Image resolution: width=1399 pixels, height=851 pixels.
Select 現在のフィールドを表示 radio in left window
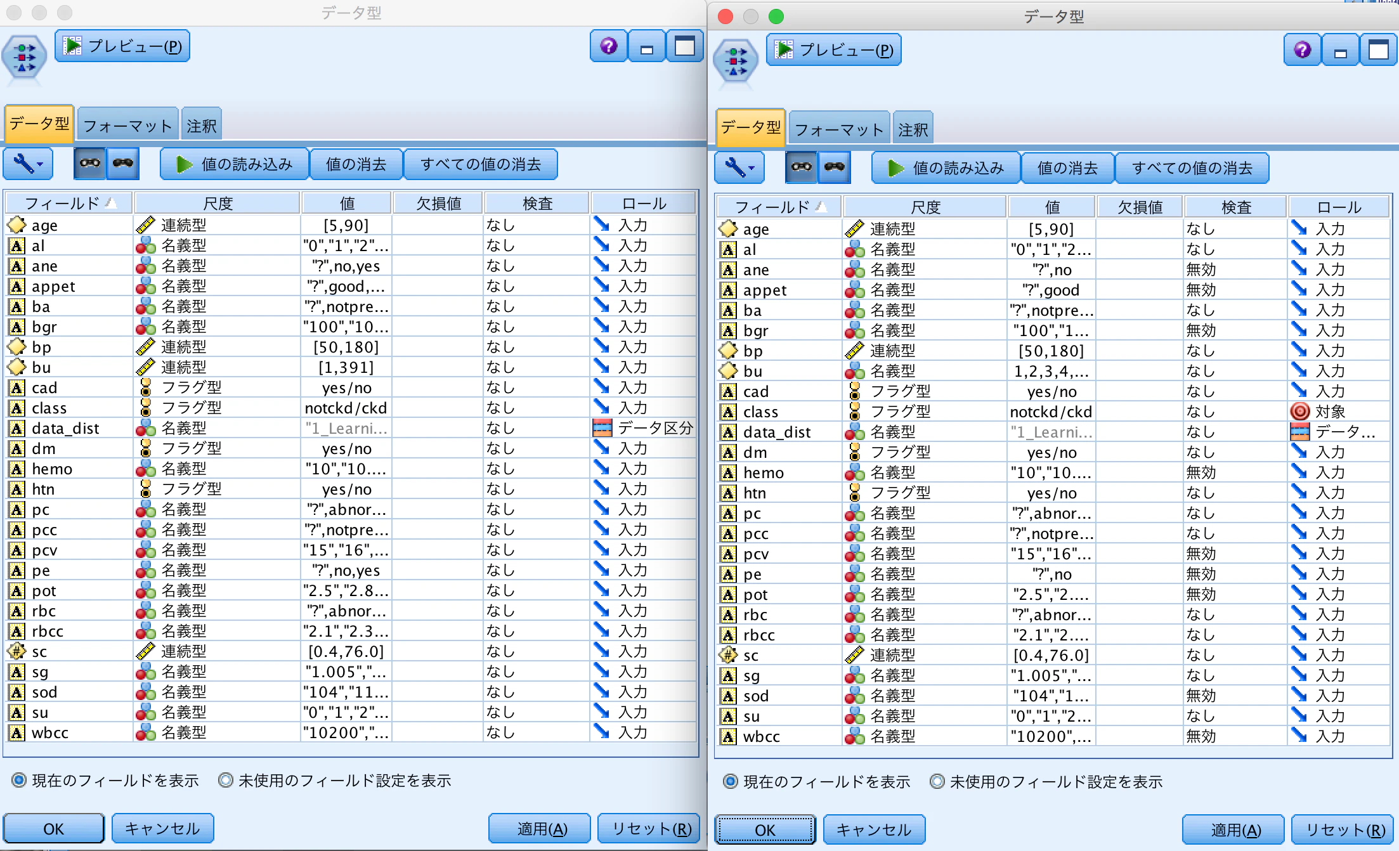[x=19, y=780]
